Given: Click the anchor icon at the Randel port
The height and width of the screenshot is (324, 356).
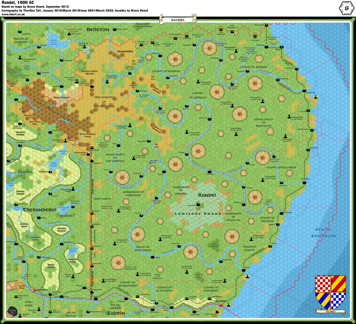Looking at the screenshot, I should pyautogui.click(x=228, y=305).
